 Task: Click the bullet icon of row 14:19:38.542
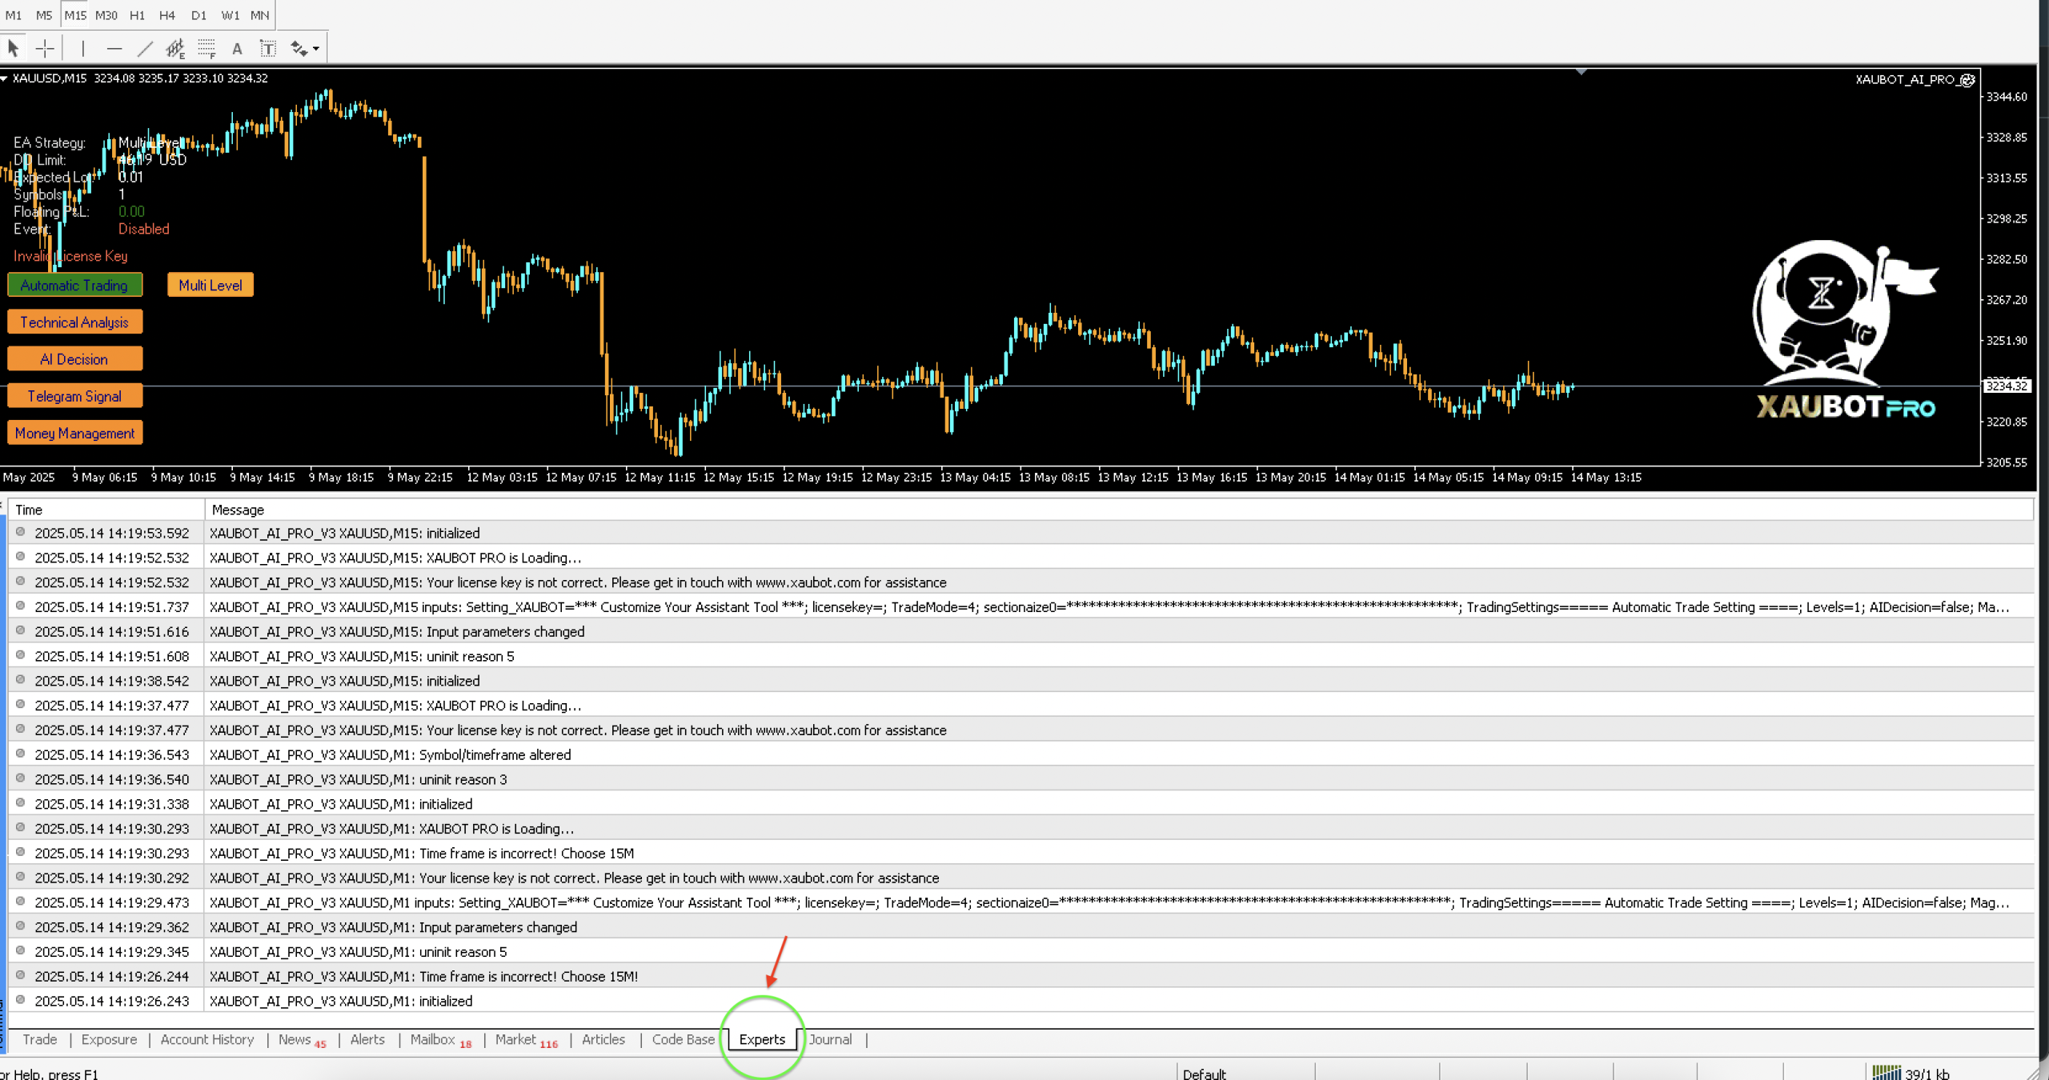20,679
